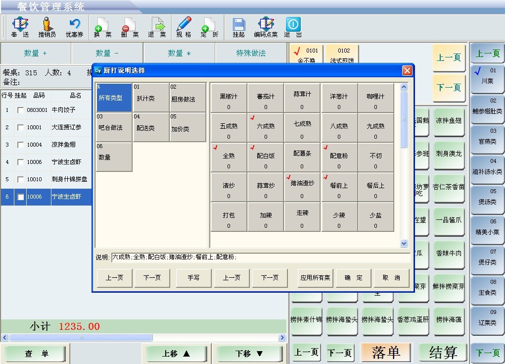
Task: Cancel the dialog with 取消
Action: (391, 278)
